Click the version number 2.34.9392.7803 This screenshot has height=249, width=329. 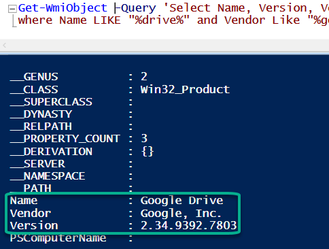coord(188,225)
